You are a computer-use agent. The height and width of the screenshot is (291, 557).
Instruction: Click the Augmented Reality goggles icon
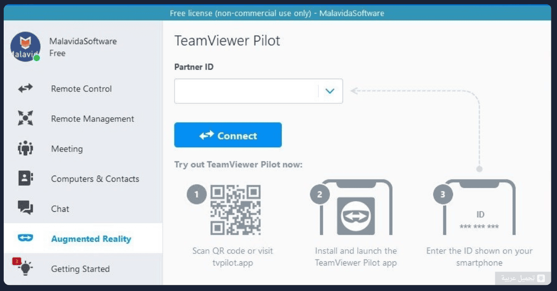click(x=26, y=238)
